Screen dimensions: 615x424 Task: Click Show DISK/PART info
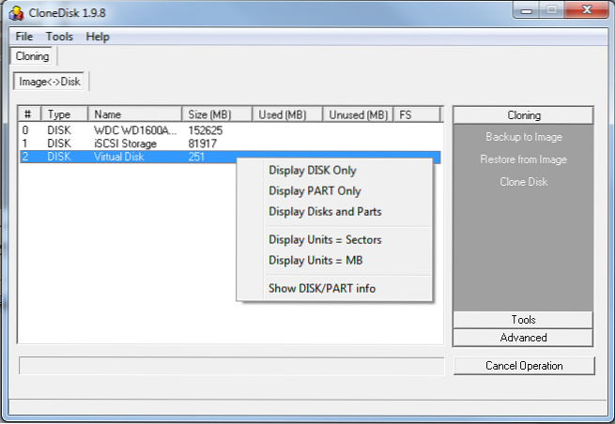coord(321,289)
